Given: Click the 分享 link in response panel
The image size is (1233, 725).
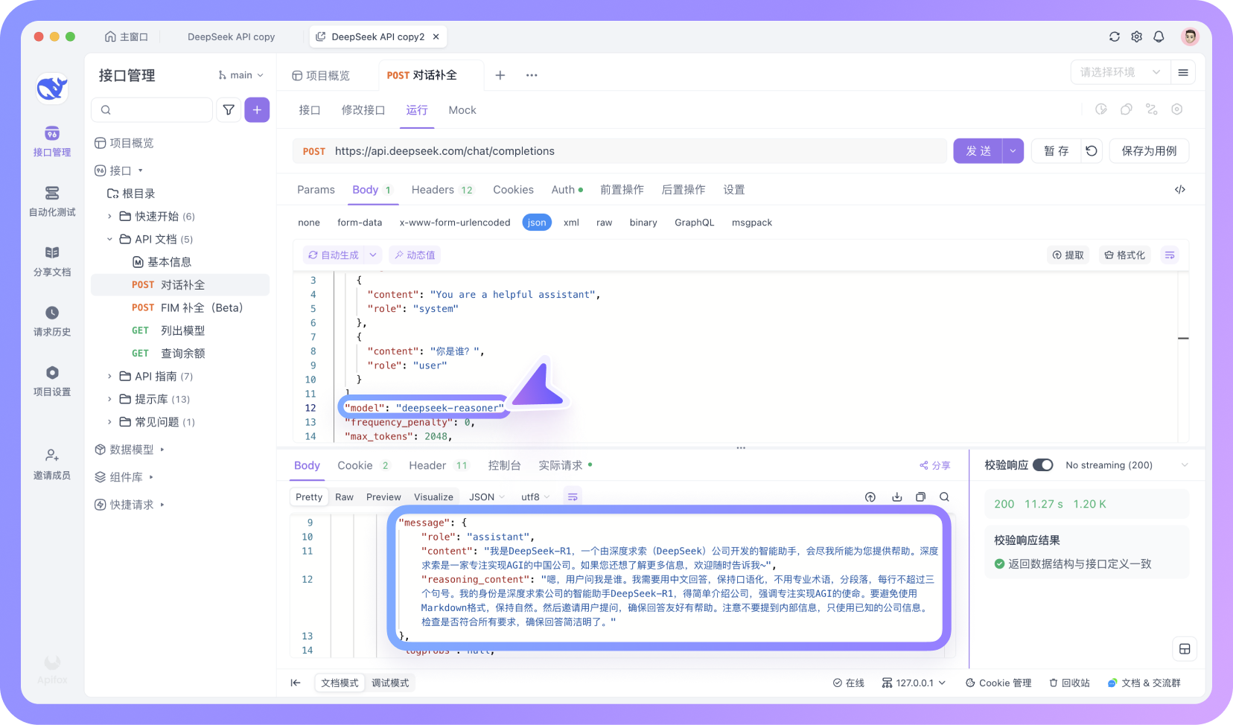Looking at the screenshot, I should (x=935, y=465).
